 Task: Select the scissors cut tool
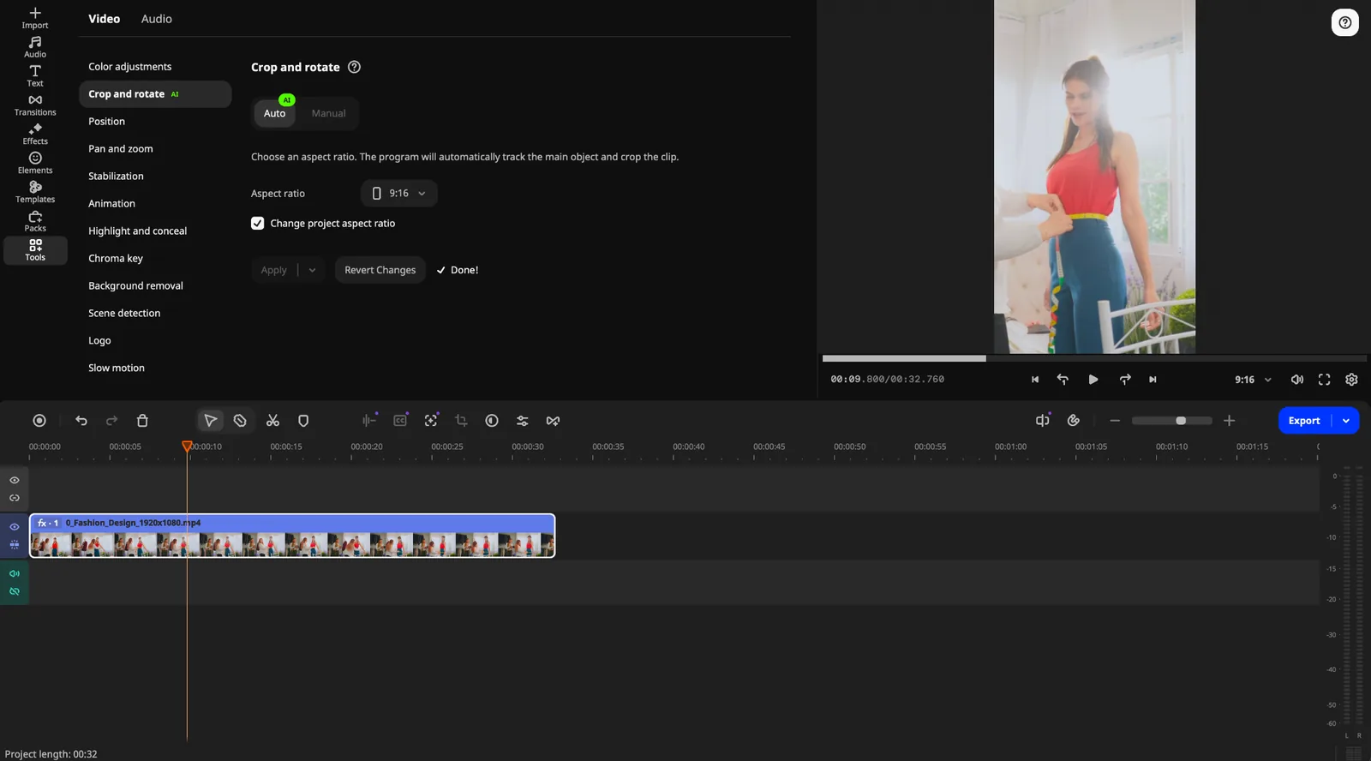[272, 421]
